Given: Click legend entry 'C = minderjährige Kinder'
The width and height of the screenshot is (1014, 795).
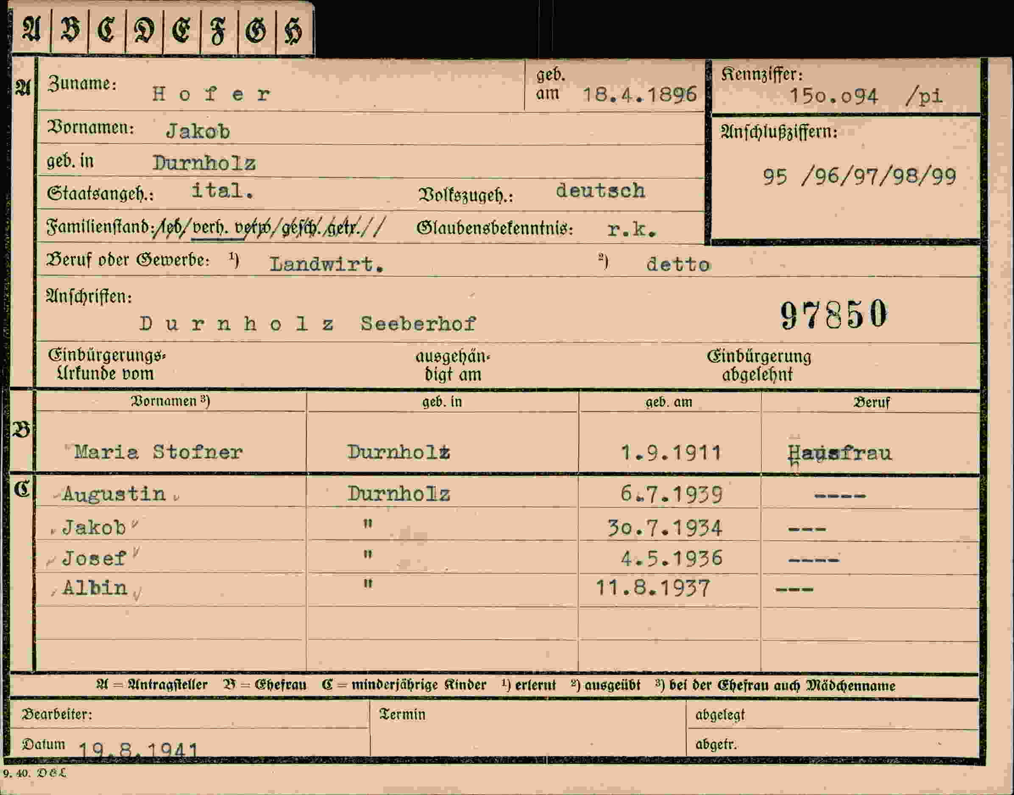Looking at the screenshot, I should pos(404,685).
